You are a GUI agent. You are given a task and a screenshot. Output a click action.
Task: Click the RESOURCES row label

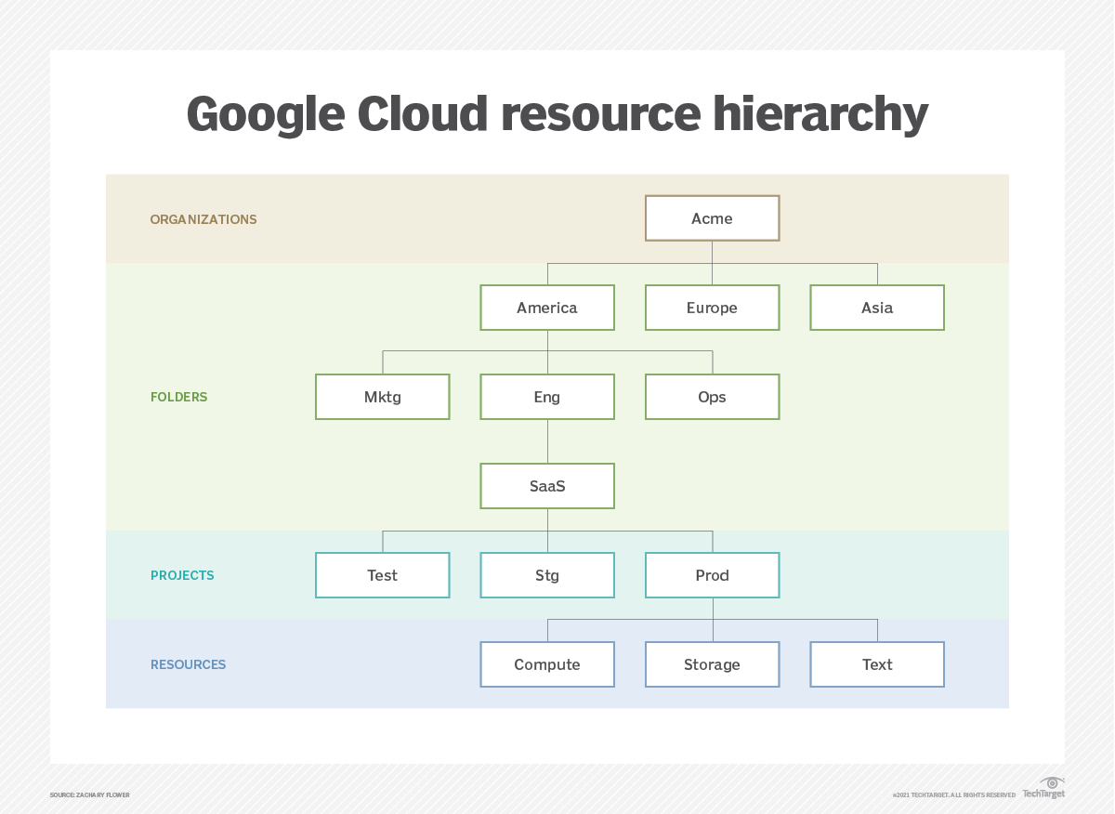pyautogui.click(x=189, y=664)
